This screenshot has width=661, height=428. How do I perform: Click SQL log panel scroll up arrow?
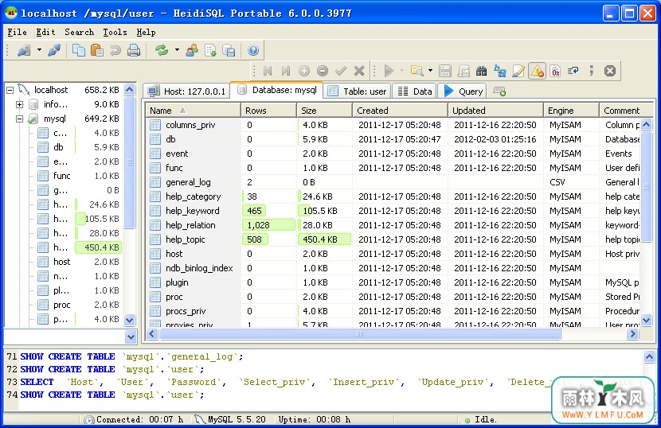coord(649,357)
